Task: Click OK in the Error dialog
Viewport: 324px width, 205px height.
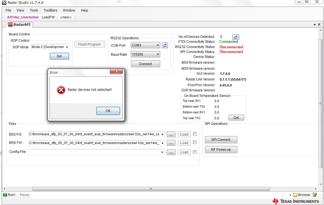Action: click(108, 111)
